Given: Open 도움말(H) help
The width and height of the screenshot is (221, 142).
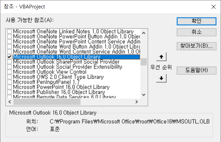Looking at the screenshot, I should pos(196,70).
